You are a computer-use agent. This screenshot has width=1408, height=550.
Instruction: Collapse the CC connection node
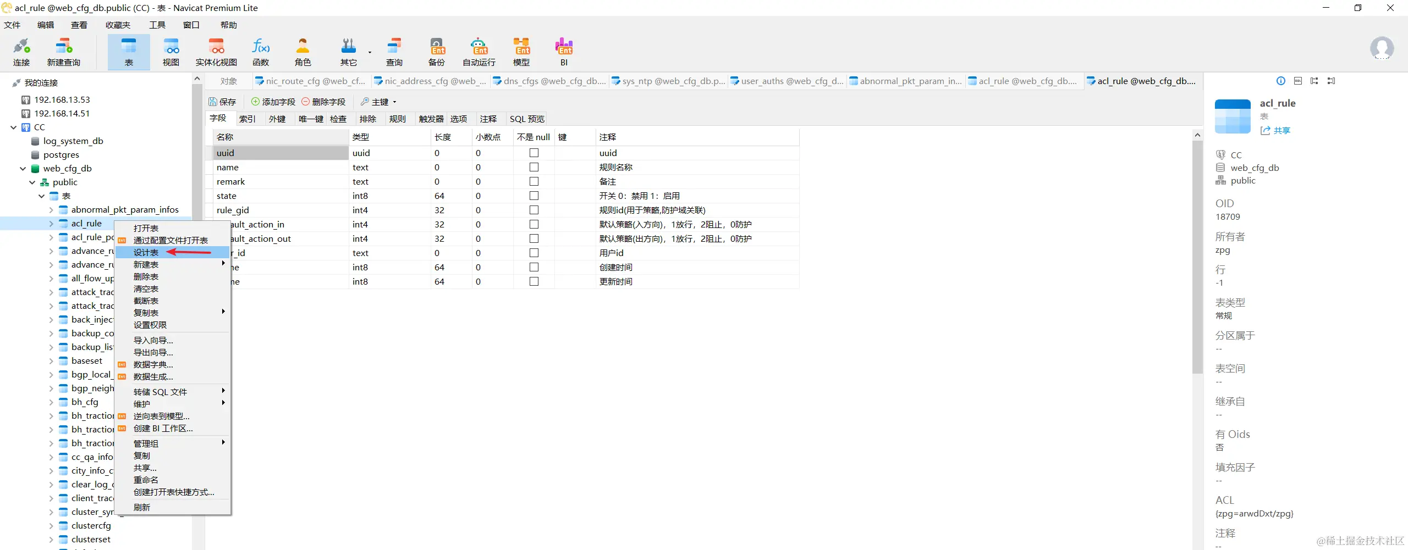point(14,127)
